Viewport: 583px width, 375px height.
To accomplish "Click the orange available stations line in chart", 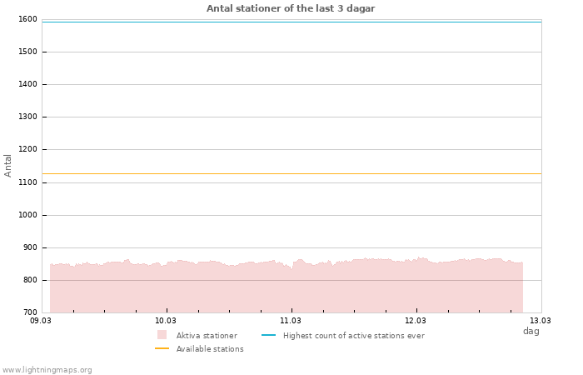I will point(291,174).
